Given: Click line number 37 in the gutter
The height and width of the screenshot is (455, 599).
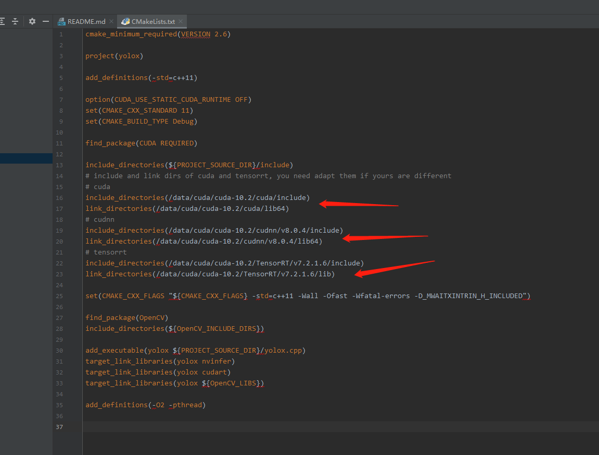Looking at the screenshot, I should click(59, 426).
